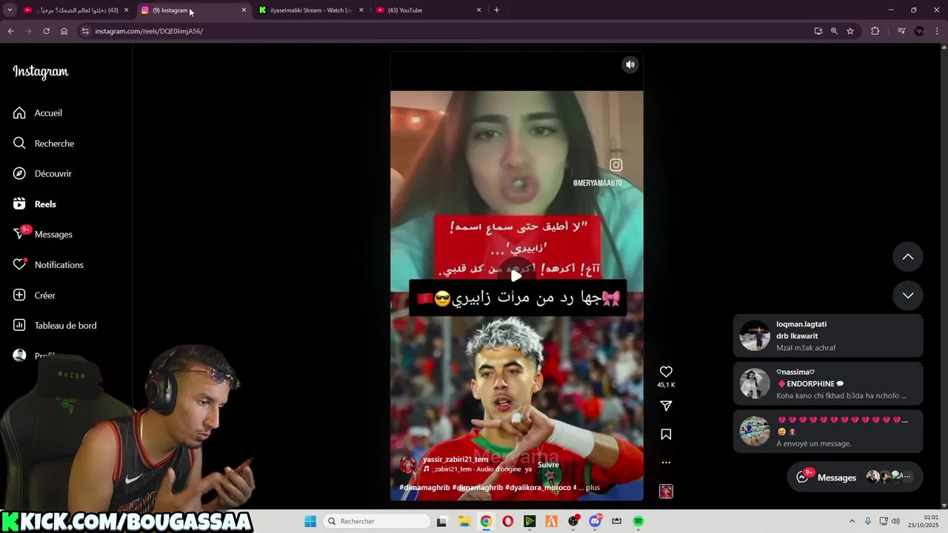Go to the next reel with down chevron
Screen dimensions: 948x533
pyautogui.click(x=908, y=295)
